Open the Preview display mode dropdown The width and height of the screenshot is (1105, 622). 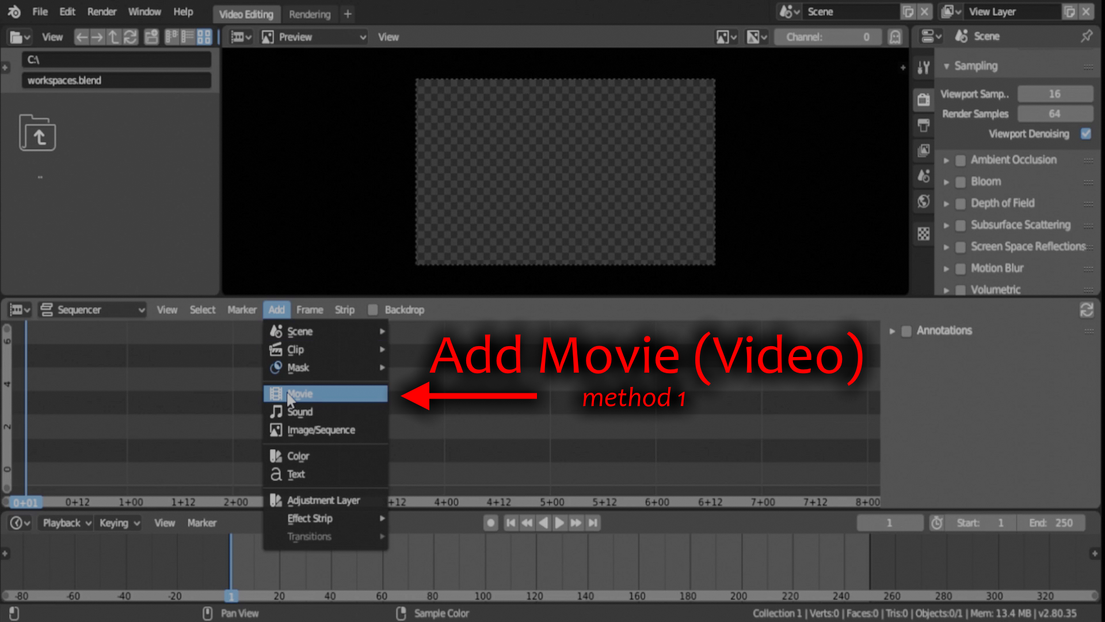coord(313,37)
